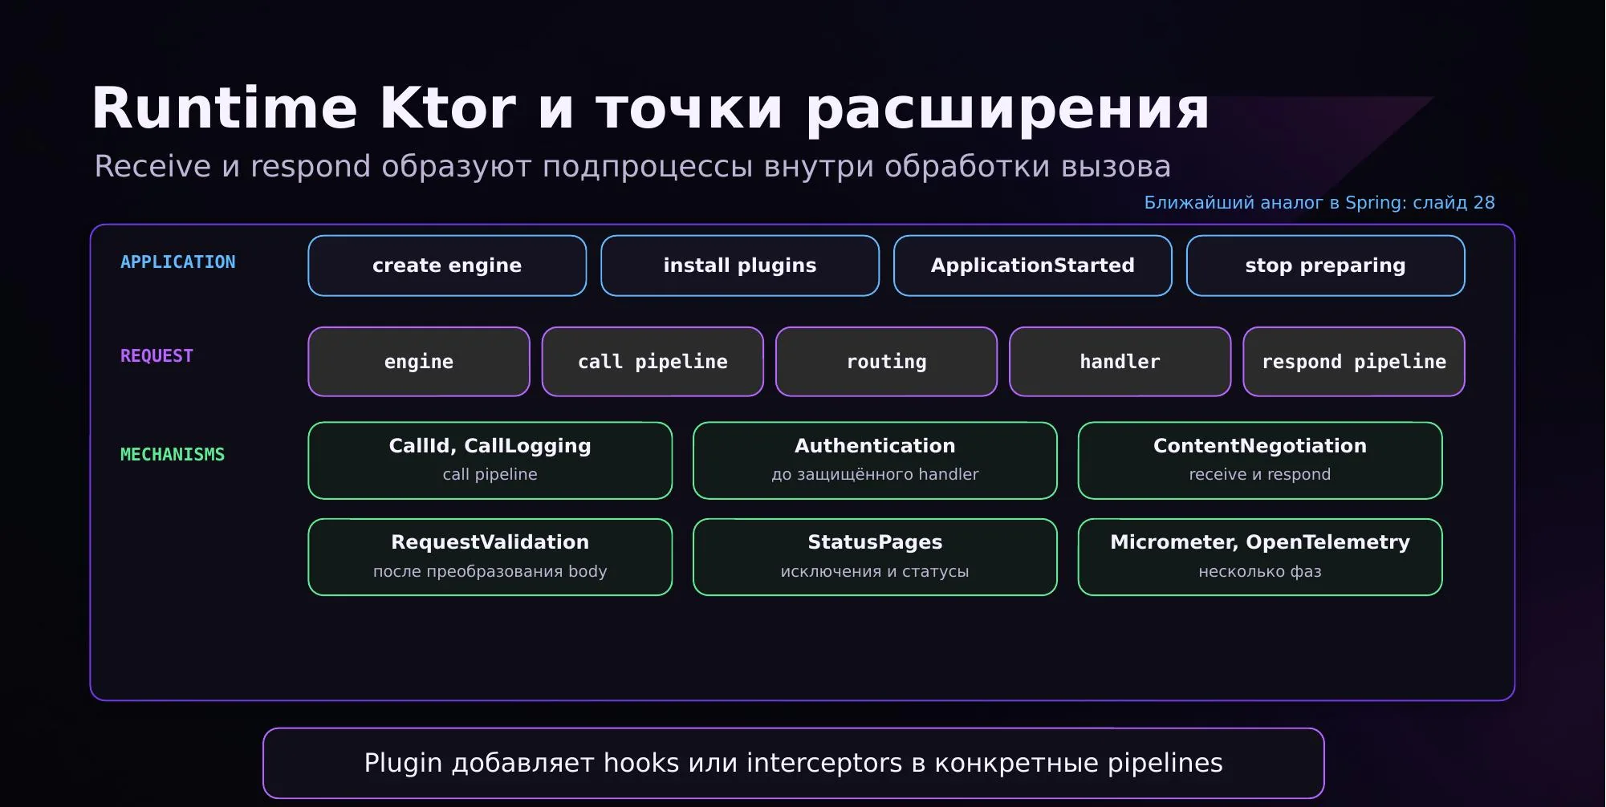1606x807 pixels.
Task: Click the subtitle starting 'Receive и respond образуют'
Action: pos(632,166)
